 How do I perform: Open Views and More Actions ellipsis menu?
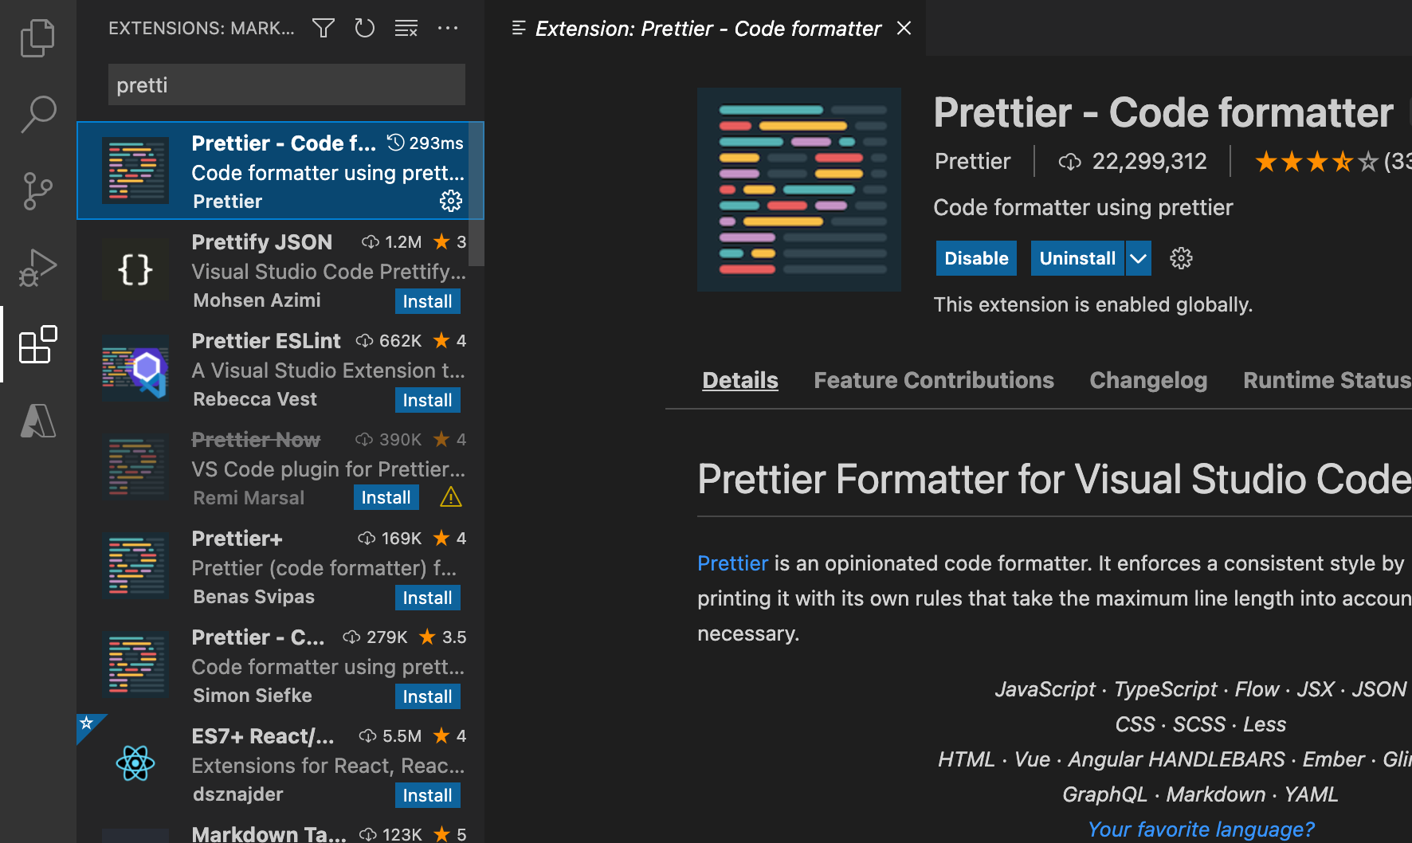click(x=448, y=29)
